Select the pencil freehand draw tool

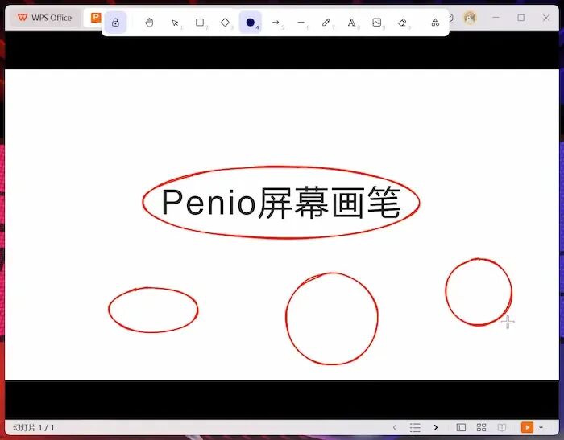pyautogui.click(x=326, y=23)
